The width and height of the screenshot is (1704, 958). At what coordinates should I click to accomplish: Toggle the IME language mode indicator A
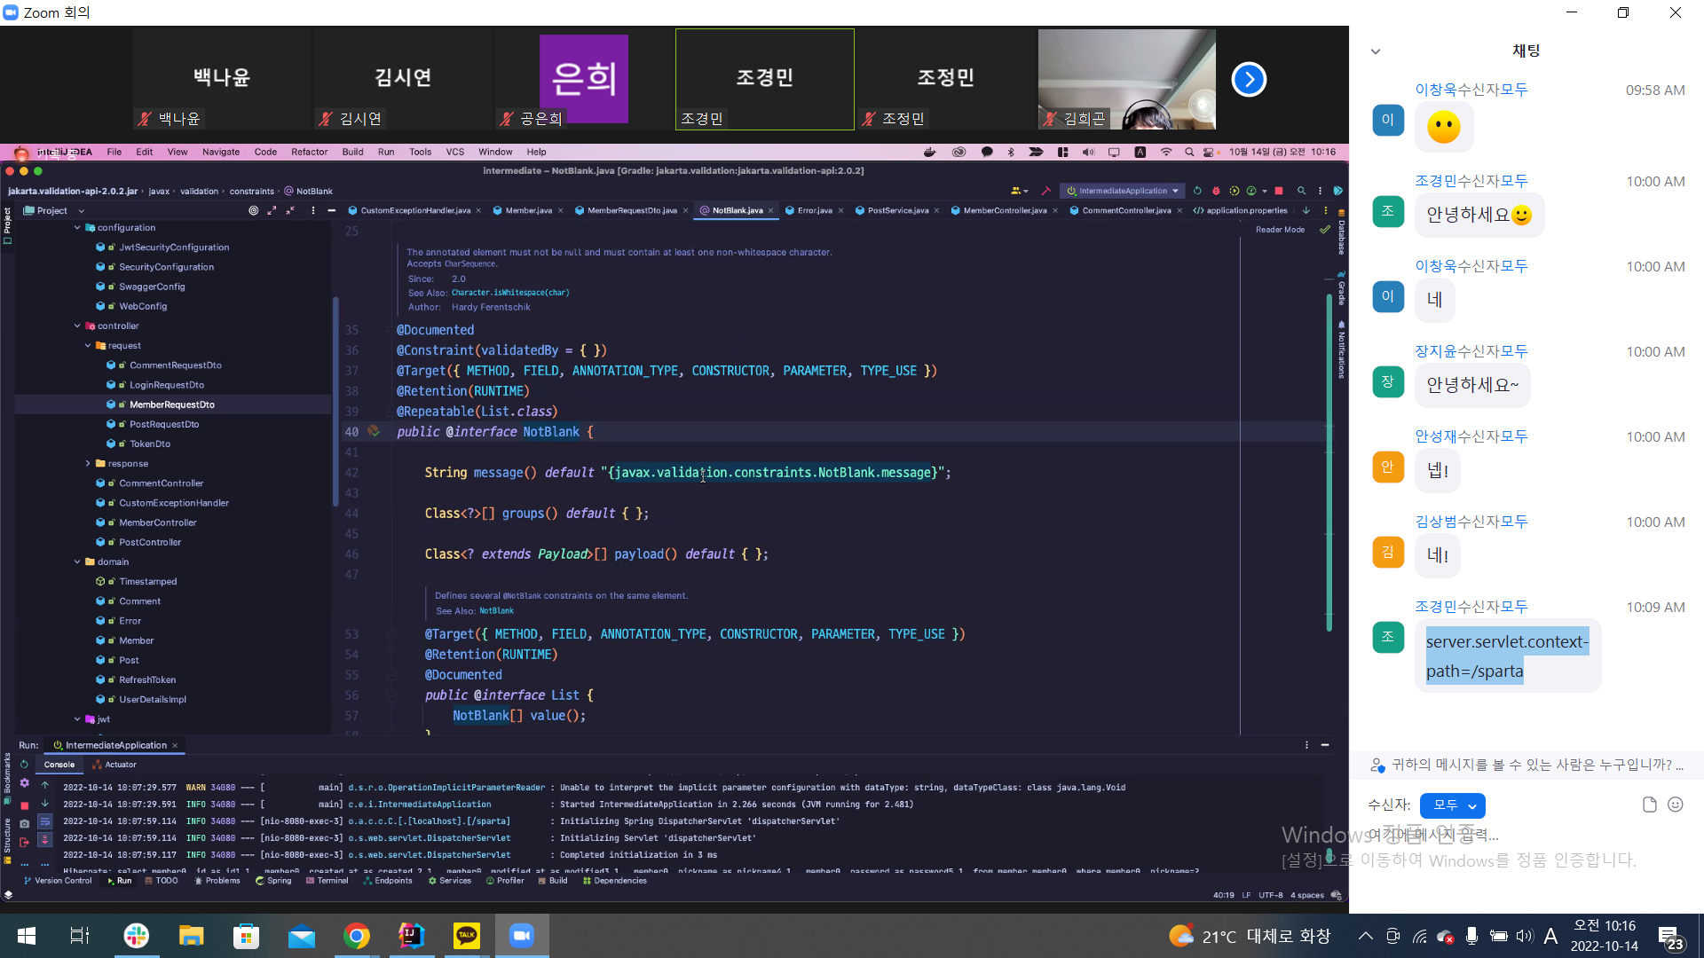[x=1550, y=936]
